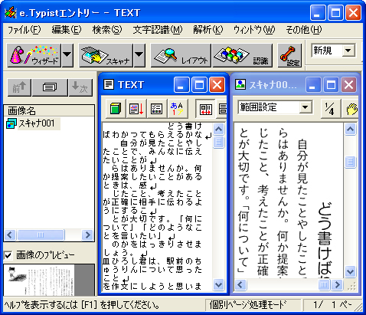This screenshot has width=366, height=315.
Task: Click the あA1ア character type icon
Action: tap(177, 108)
